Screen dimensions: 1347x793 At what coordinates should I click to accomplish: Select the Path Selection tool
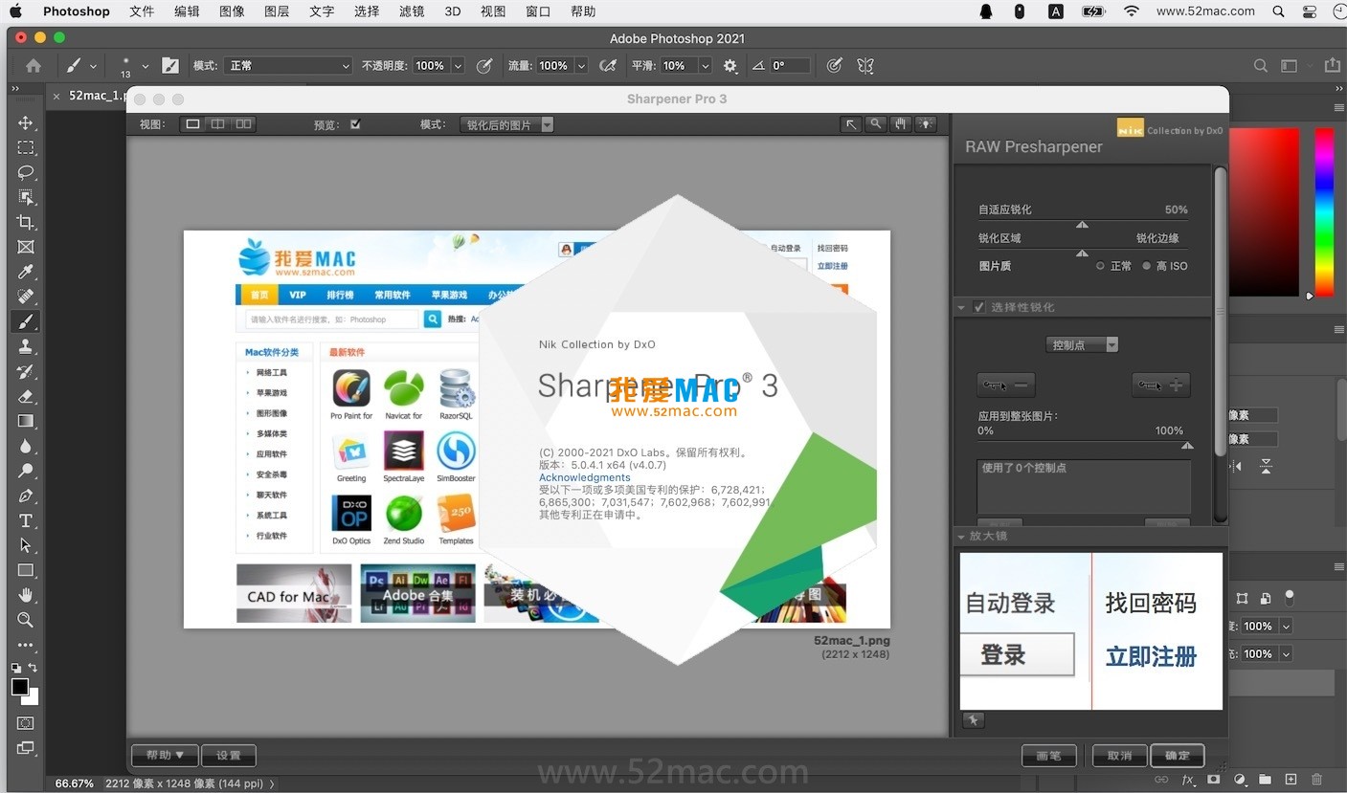pos(26,545)
